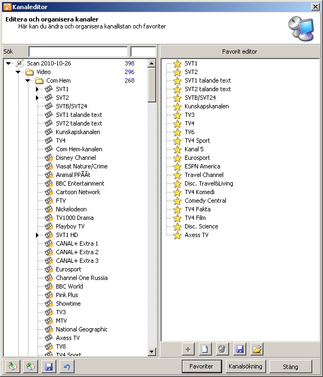Click the star icon beside Kanal 5 favorite
Viewport: 323px width, 377px height.
(x=177, y=149)
